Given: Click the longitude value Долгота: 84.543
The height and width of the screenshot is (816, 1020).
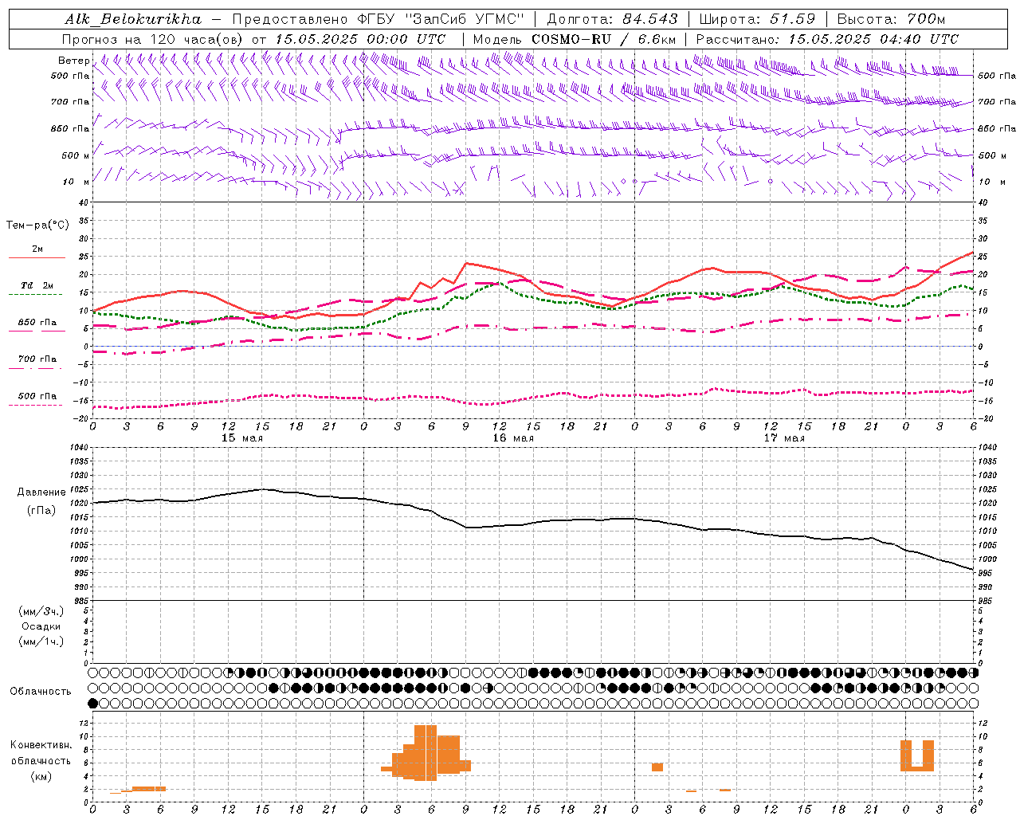Looking at the screenshot, I should [x=612, y=19].
